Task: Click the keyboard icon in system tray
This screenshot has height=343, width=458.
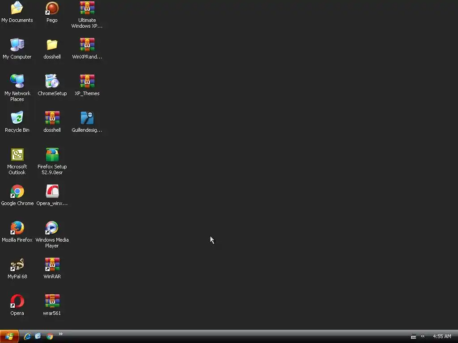Action: tap(413, 337)
